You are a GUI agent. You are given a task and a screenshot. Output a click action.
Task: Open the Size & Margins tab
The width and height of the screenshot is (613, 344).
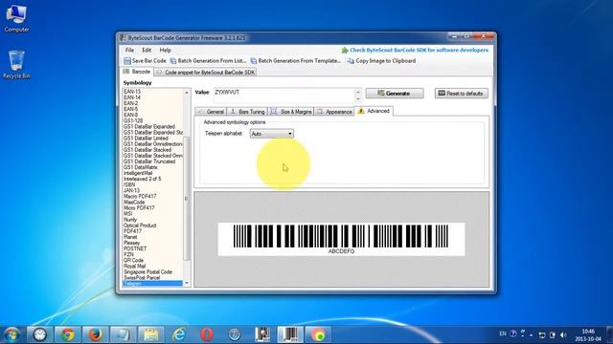click(x=291, y=112)
